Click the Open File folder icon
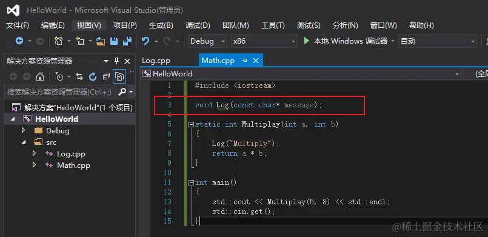 pyautogui.click(x=100, y=41)
